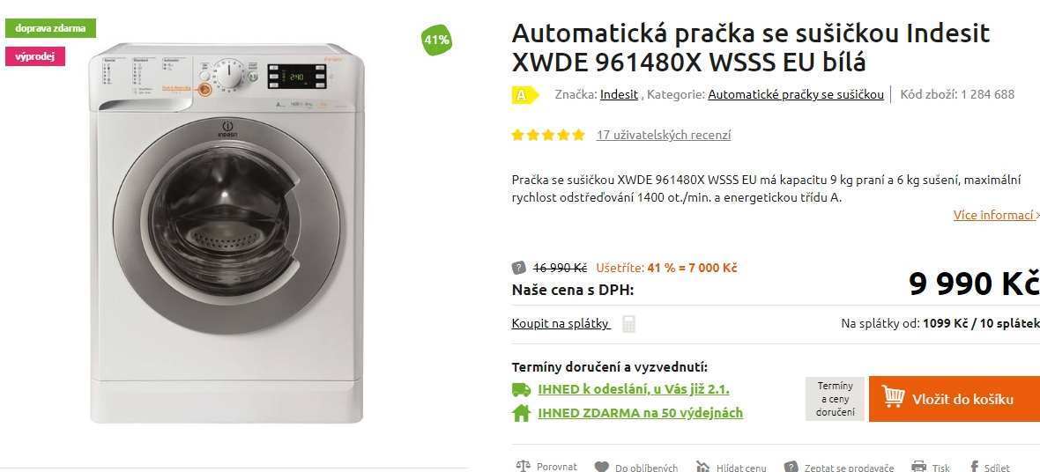This screenshot has height=472, width=1040.
Task: Expand Více informací link
Action: 996,215
